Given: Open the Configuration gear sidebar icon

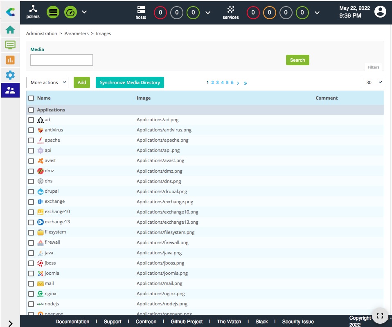Looking at the screenshot, I should point(10,75).
